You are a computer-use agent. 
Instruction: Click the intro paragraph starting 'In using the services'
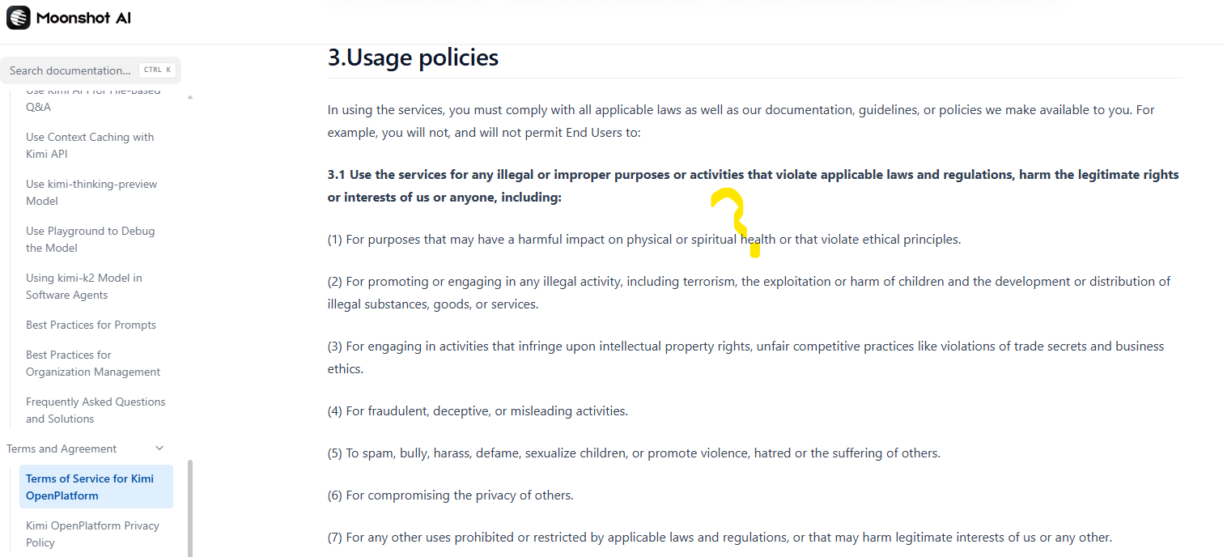click(741, 121)
